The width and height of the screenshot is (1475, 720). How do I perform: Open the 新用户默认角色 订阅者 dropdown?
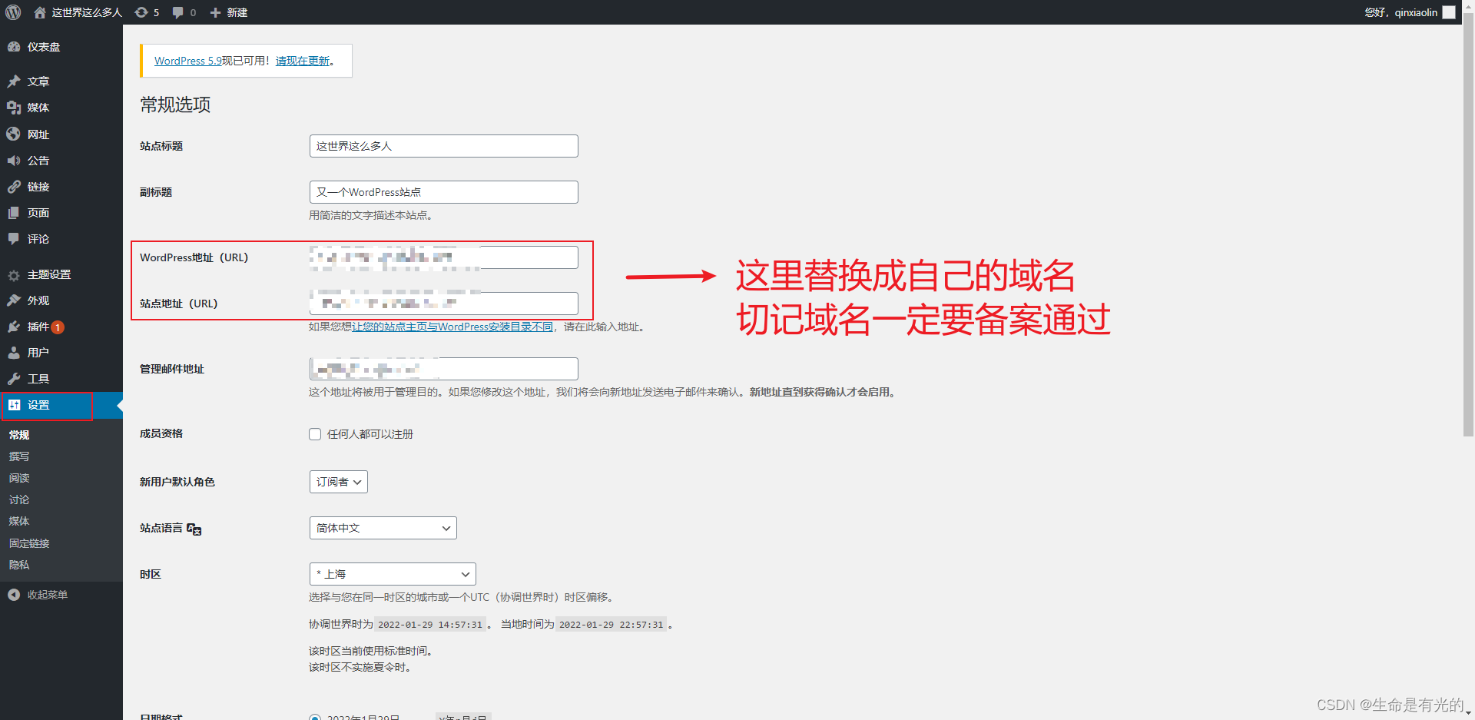click(339, 482)
